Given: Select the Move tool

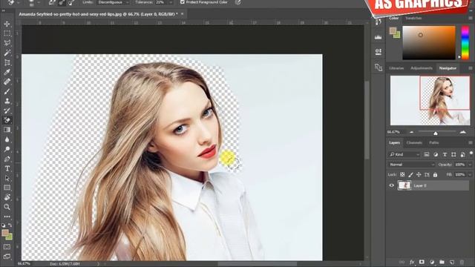Looking at the screenshot, I should tap(7, 24).
